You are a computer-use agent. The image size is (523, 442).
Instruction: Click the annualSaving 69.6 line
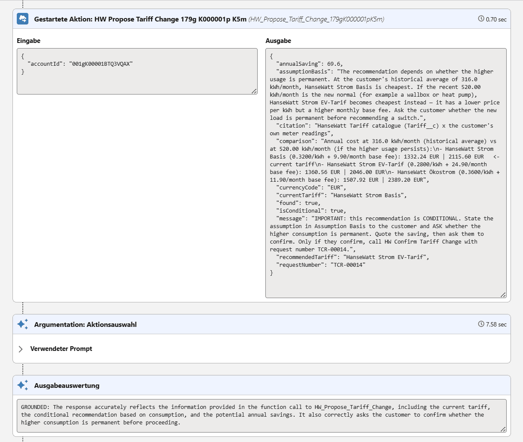click(x=310, y=64)
